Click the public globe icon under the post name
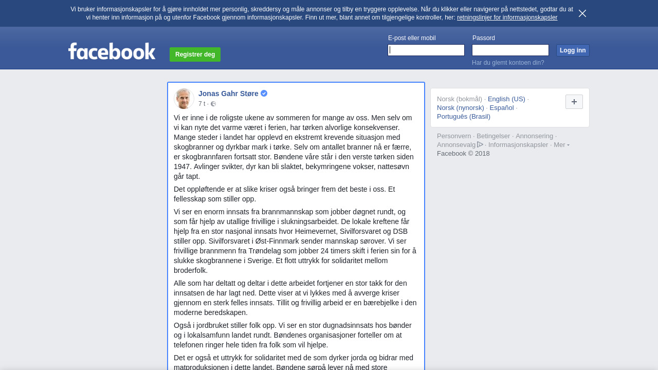This screenshot has height=370, width=658. point(213,104)
